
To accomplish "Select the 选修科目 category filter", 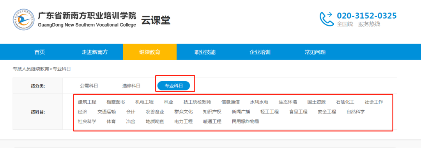I will [131, 85].
